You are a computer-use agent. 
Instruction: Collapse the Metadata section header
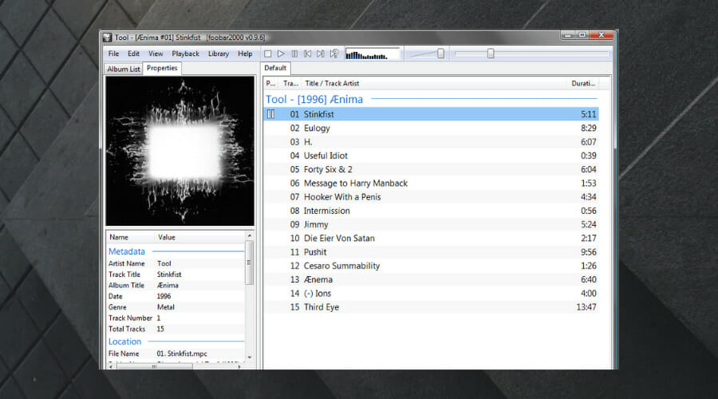click(176, 251)
